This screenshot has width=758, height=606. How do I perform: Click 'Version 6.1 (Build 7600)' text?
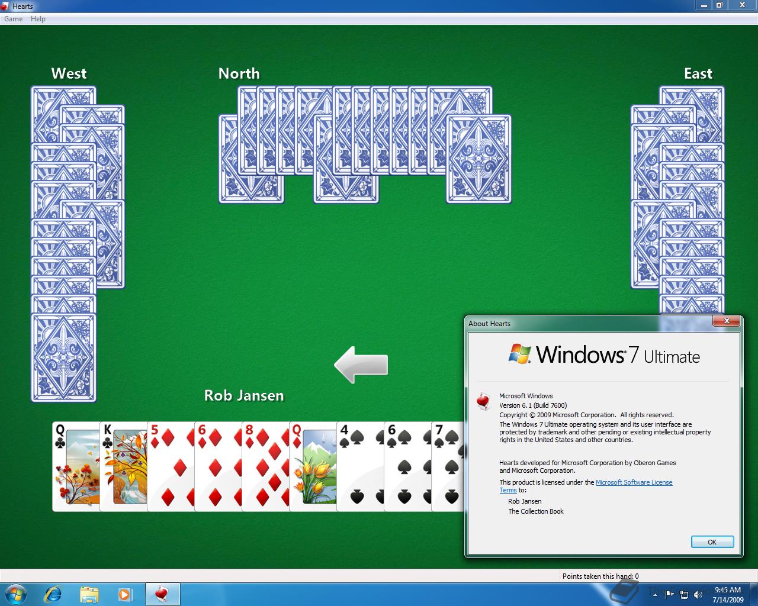(x=533, y=405)
